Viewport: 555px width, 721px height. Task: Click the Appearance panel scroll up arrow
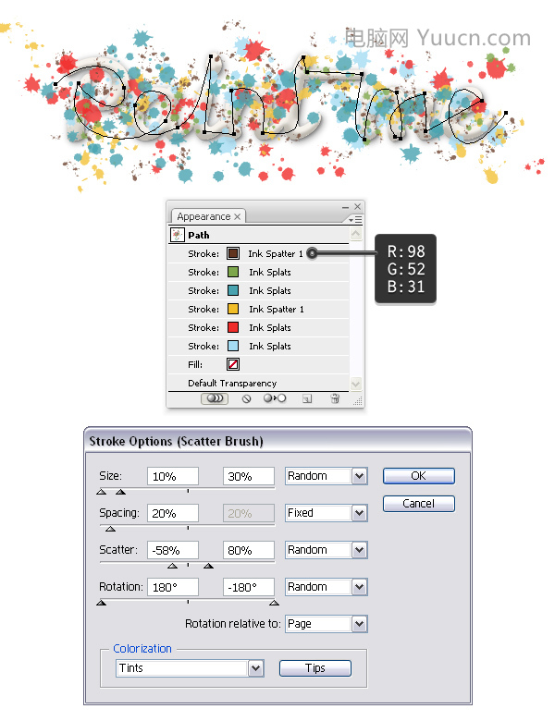point(356,234)
